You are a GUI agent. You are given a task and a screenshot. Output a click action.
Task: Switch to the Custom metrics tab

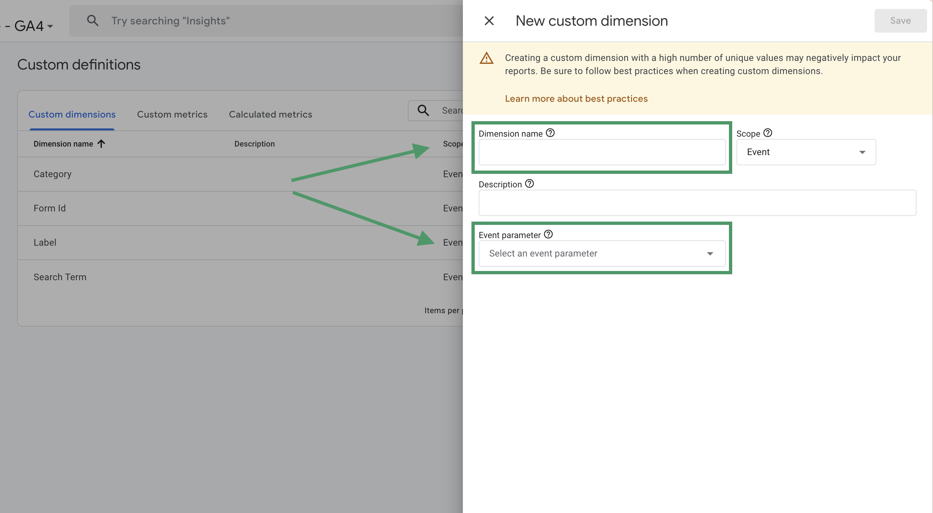172,114
